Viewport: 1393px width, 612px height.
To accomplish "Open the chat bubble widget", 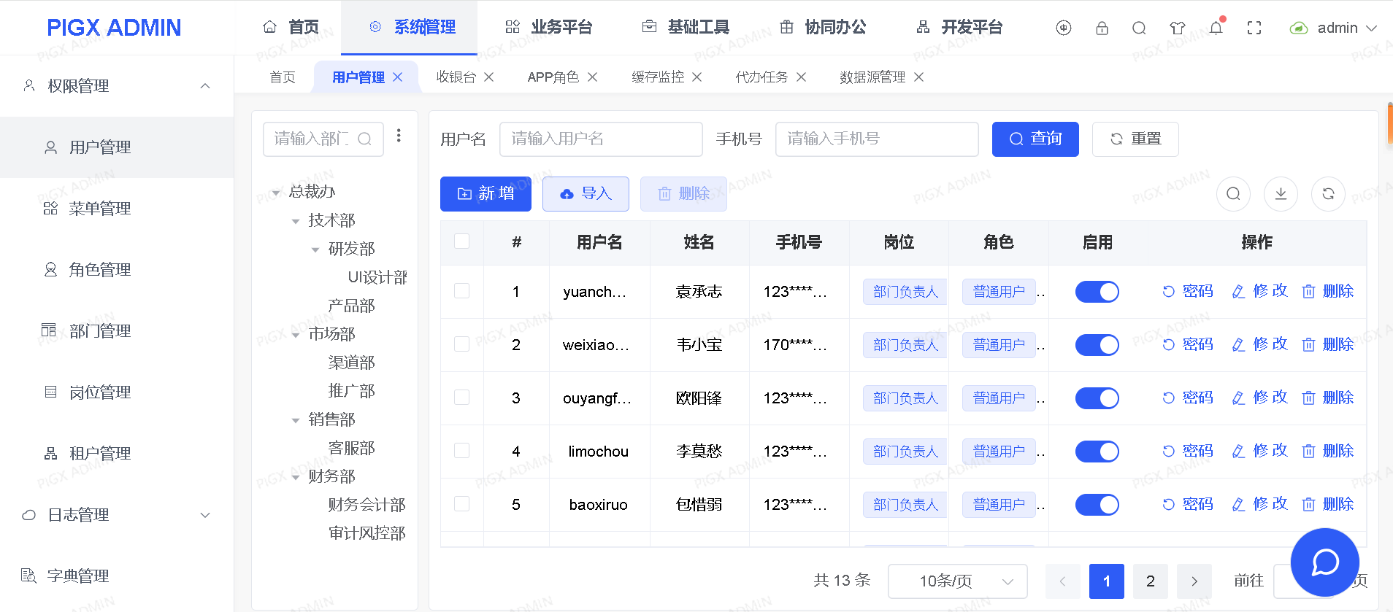I will [x=1325, y=562].
